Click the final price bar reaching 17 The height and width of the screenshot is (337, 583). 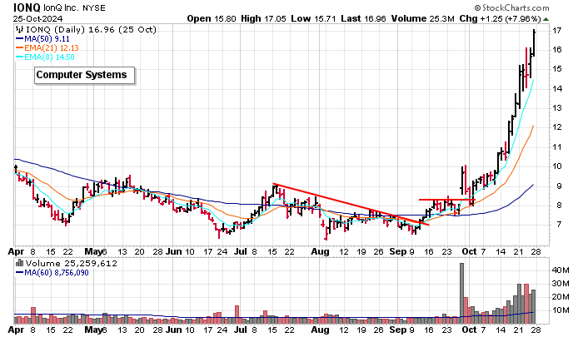coord(535,43)
